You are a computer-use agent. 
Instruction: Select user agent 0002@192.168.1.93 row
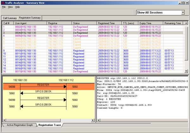pos(93,27)
